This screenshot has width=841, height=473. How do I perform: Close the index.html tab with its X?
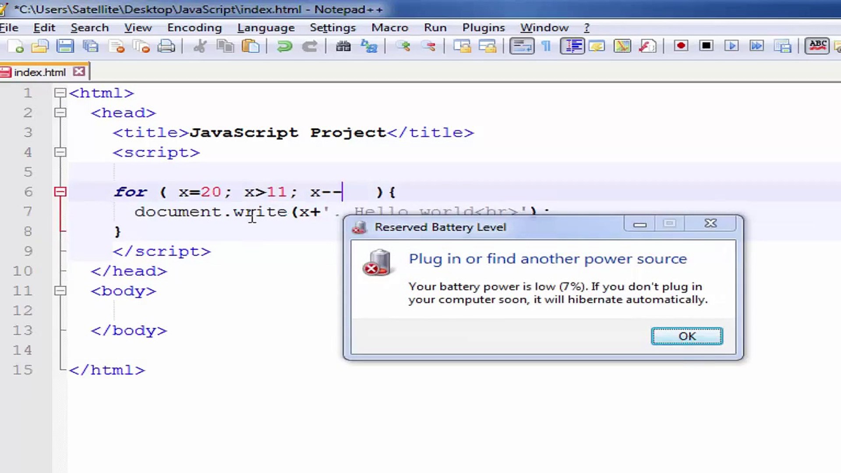[x=79, y=71]
